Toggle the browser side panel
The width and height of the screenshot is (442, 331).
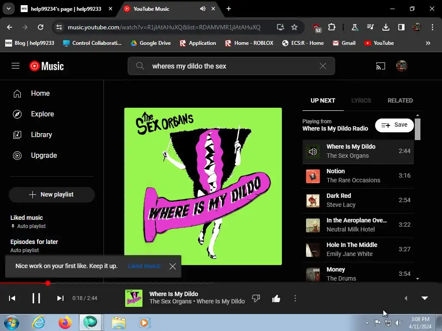(x=401, y=27)
